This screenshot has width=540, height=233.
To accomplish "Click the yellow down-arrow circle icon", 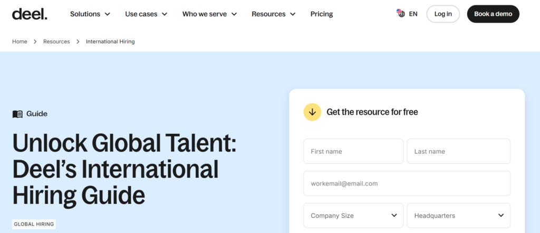I will (x=312, y=112).
